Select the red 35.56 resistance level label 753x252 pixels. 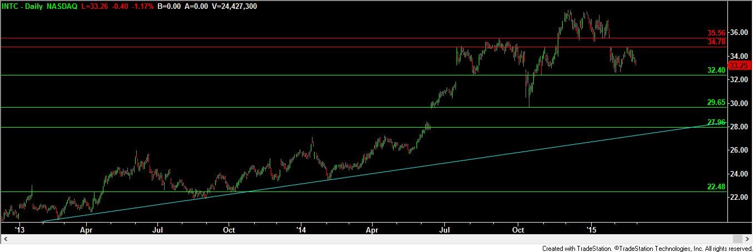716,33
